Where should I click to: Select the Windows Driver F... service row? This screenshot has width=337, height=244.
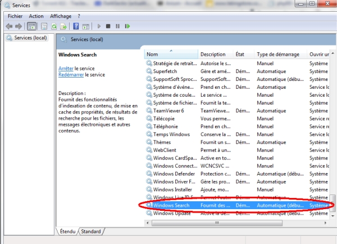pyautogui.click(x=237, y=182)
